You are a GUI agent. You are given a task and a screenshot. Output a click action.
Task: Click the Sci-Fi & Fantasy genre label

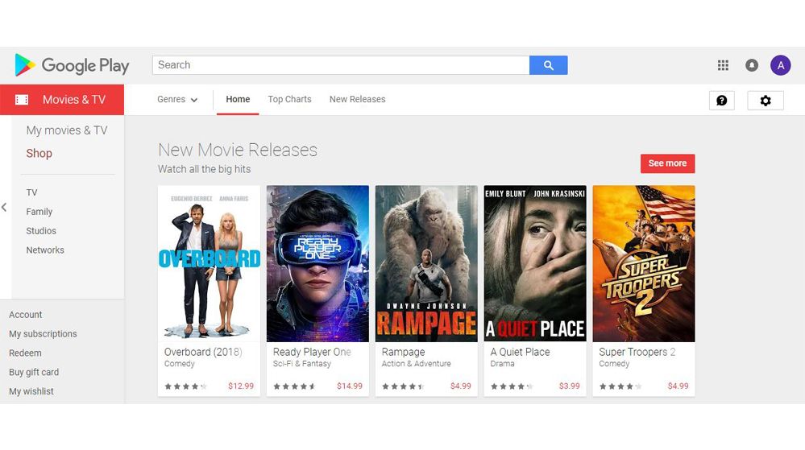(302, 364)
